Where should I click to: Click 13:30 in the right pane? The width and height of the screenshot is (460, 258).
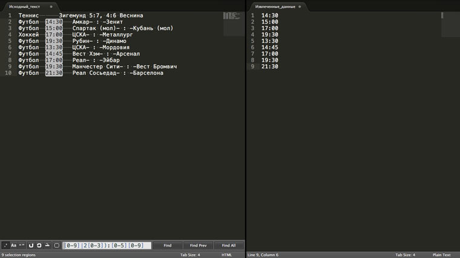[x=269, y=41]
